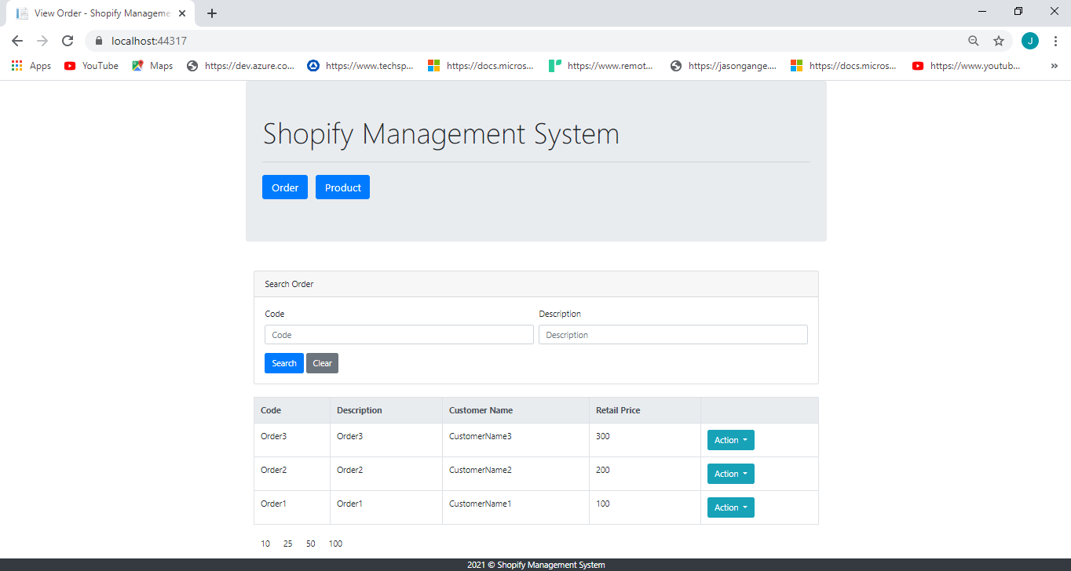1071x571 pixels.
Task: Set page size to 50
Action: (311, 544)
